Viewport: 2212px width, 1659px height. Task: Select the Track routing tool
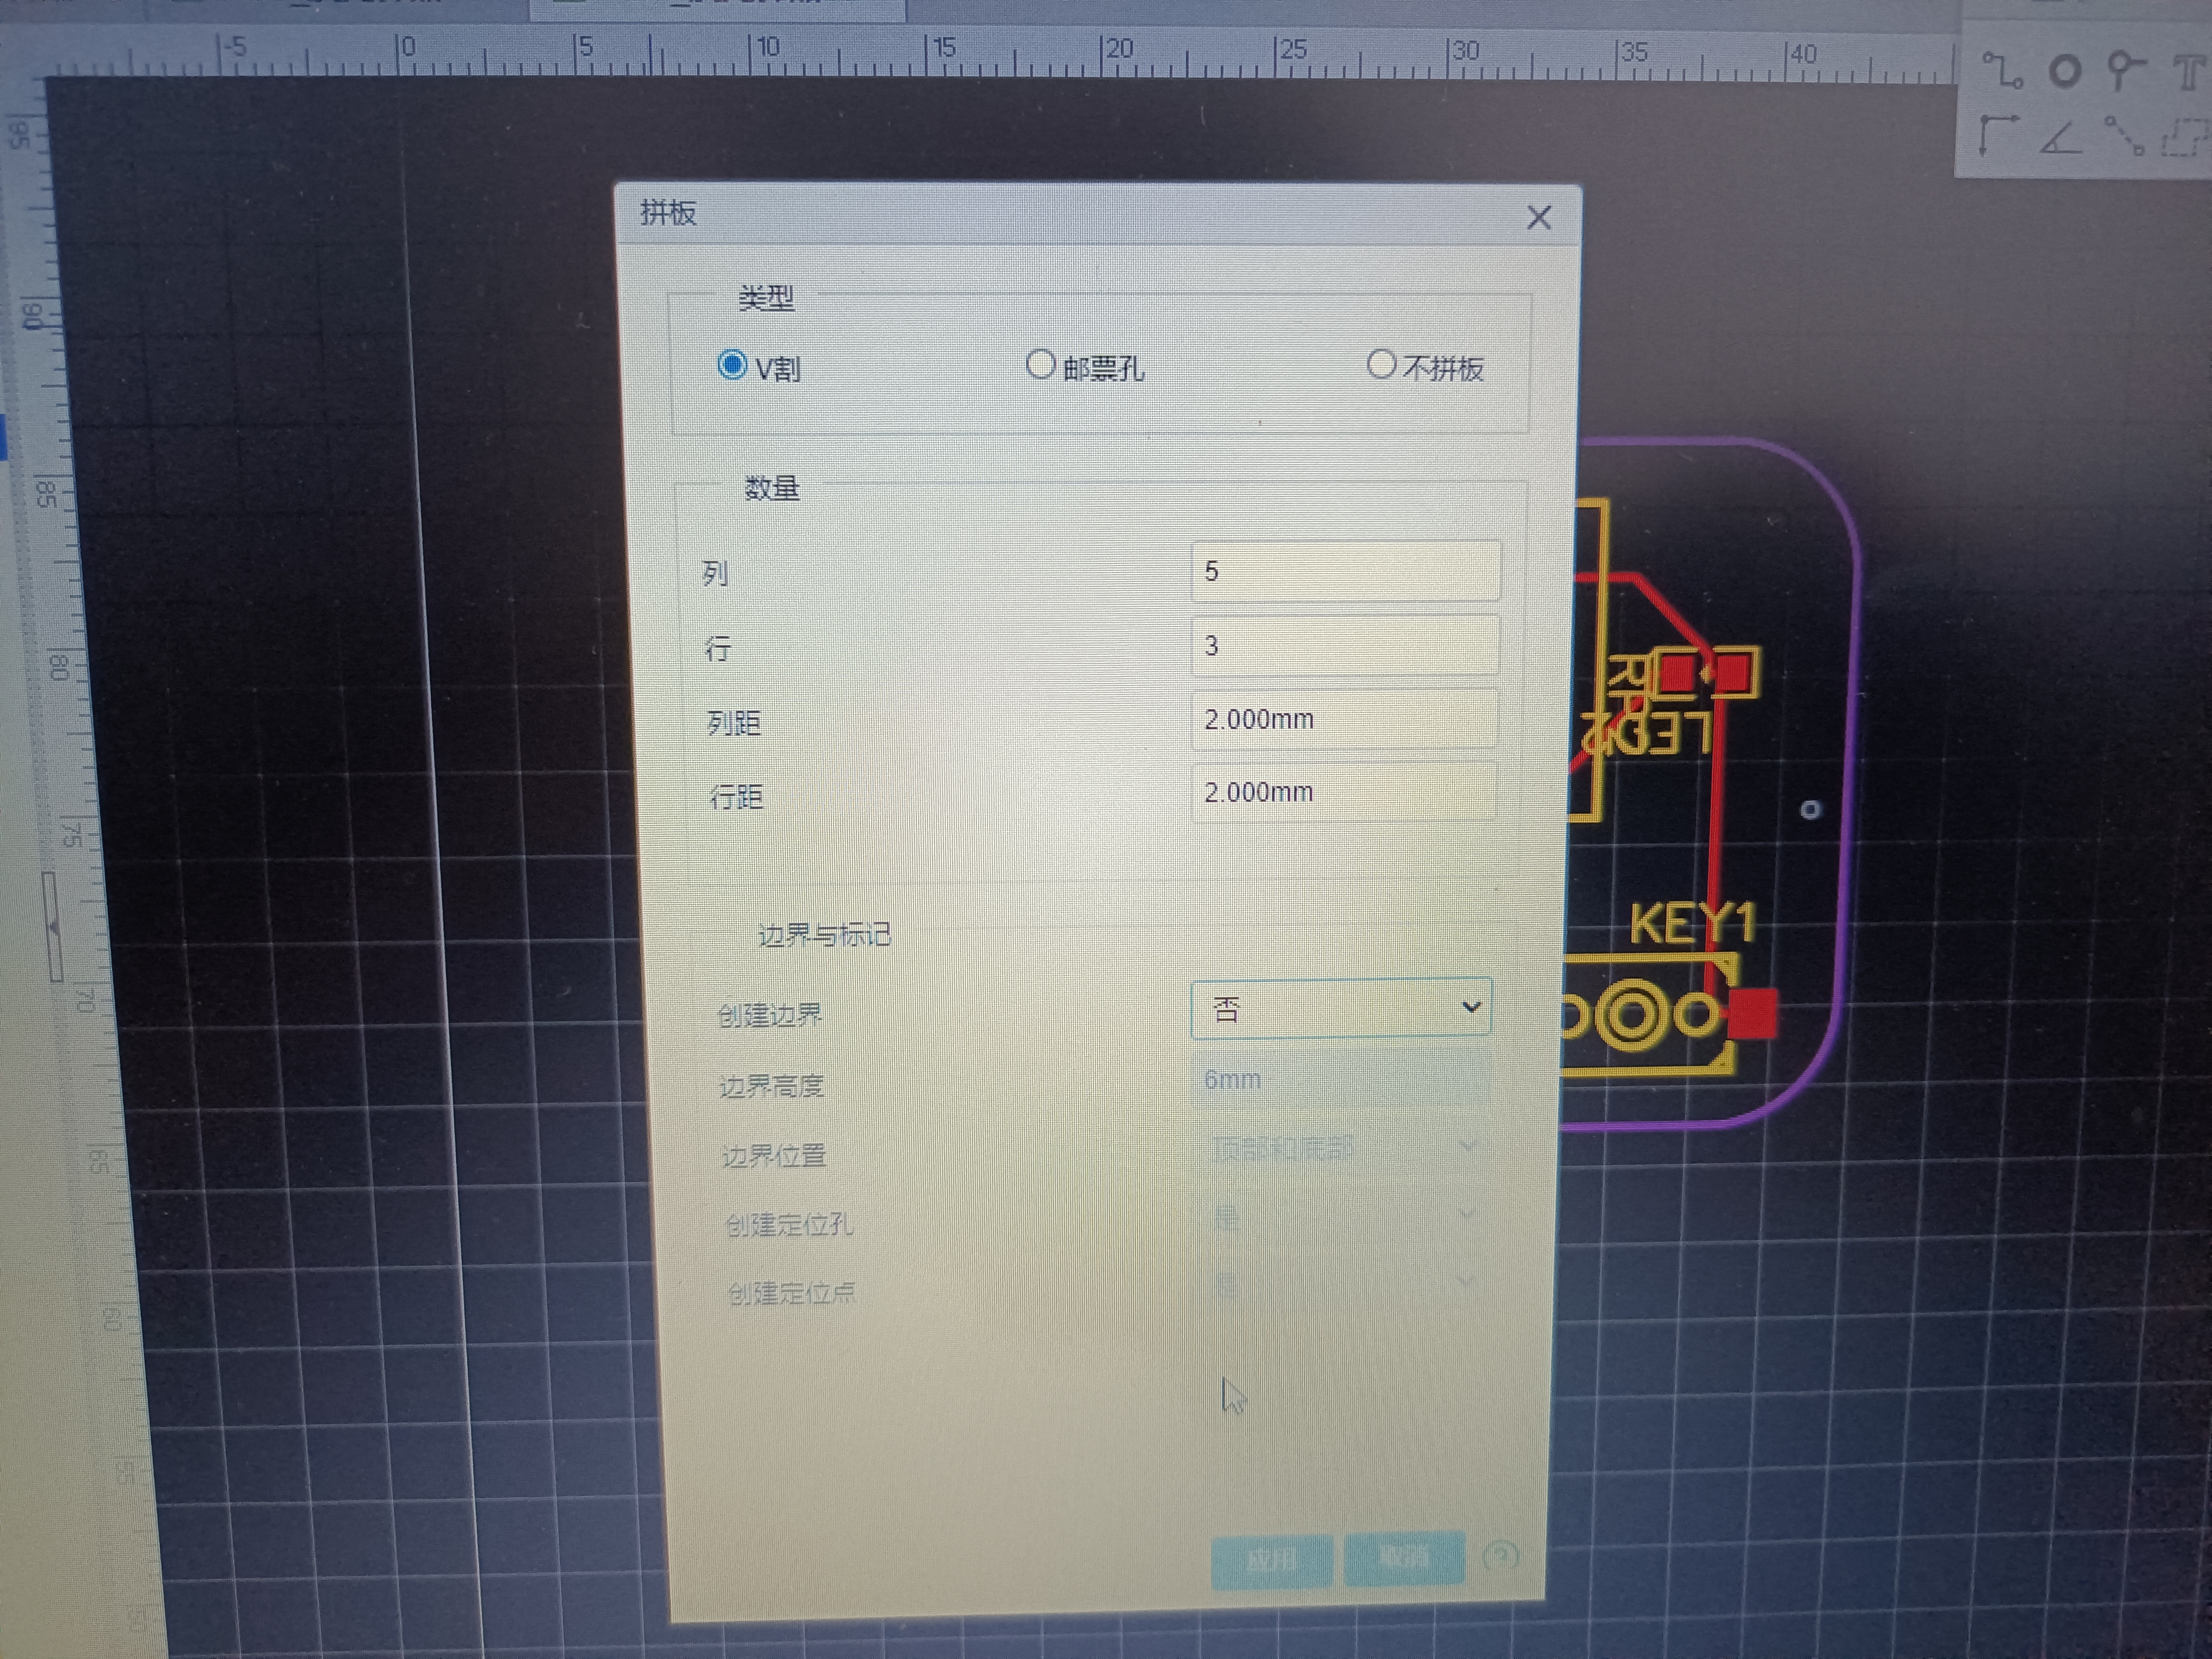pos(2002,70)
